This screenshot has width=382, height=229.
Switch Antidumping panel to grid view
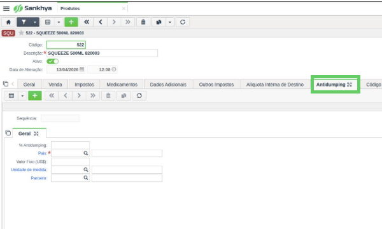(11, 95)
